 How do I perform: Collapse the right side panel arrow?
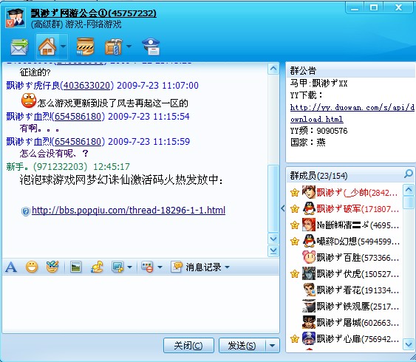283,208
